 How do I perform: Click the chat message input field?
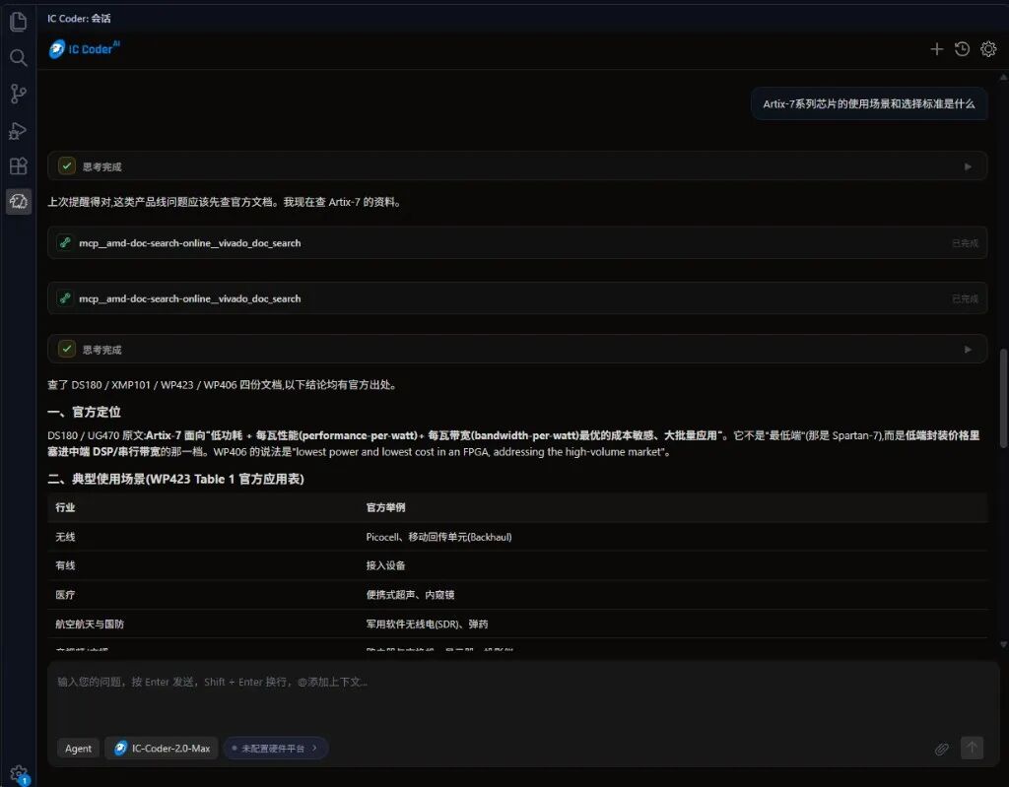click(x=522, y=697)
